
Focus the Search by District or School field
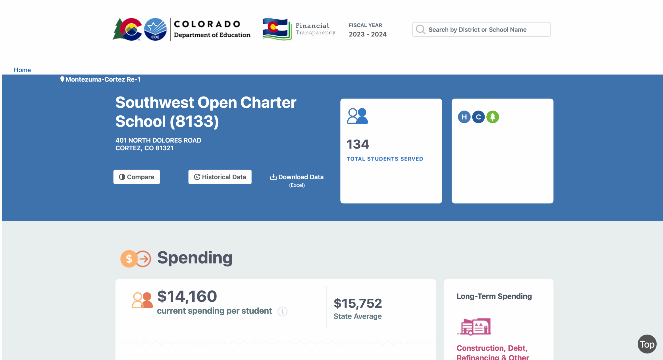point(481,29)
